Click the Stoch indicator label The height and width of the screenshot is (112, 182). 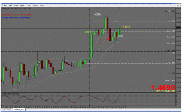[x=10, y=94]
